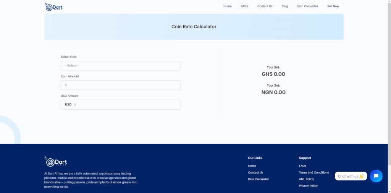
Task: Click the Dart Africa logo in header
Action: pos(53,7)
